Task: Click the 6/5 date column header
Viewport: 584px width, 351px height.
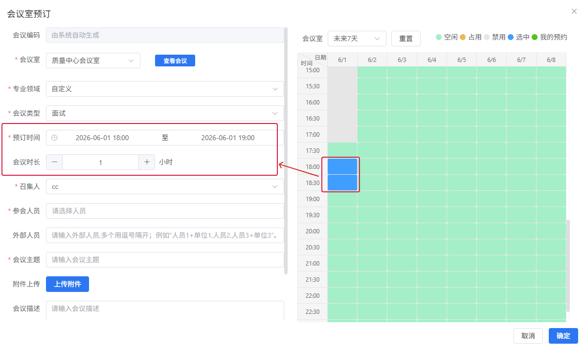Action: point(461,60)
